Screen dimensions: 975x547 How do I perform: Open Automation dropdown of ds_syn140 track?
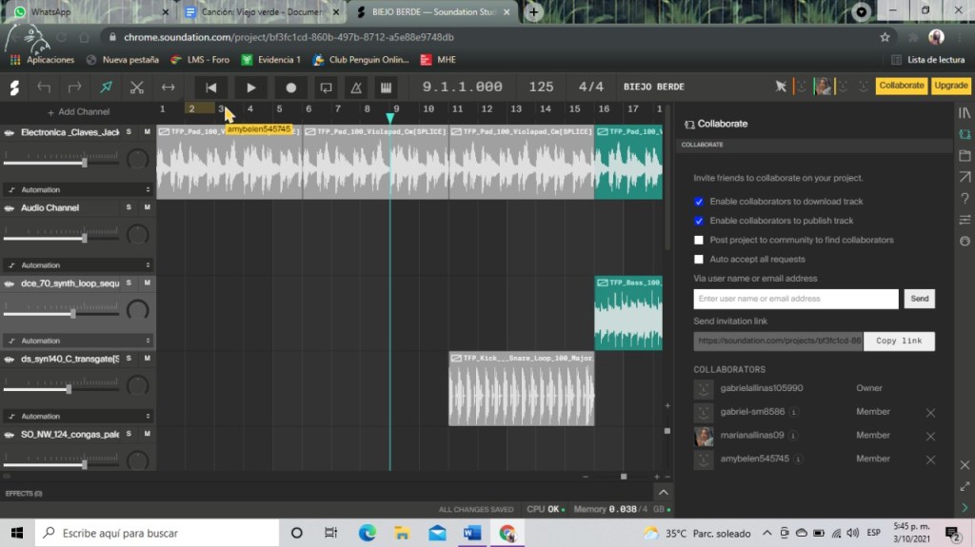tap(77, 416)
